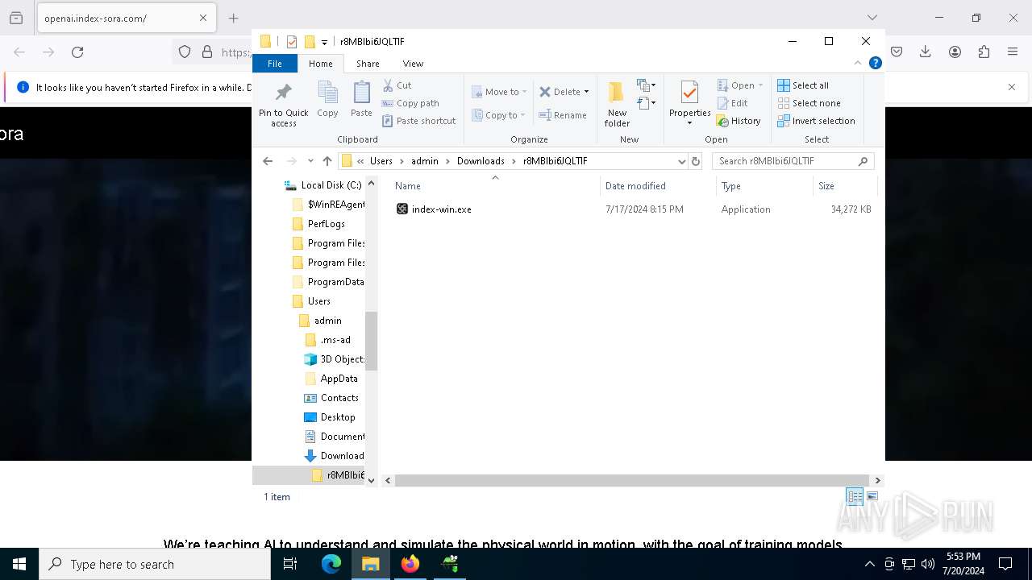The width and height of the screenshot is (1032, 580).
Task: Open Delete options dropdown arrow
Action: click(x=586, y=92)
